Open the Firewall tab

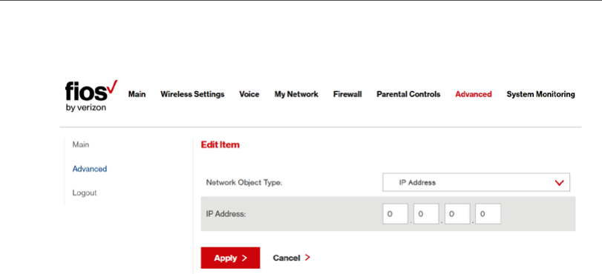(x=347, y=94)
